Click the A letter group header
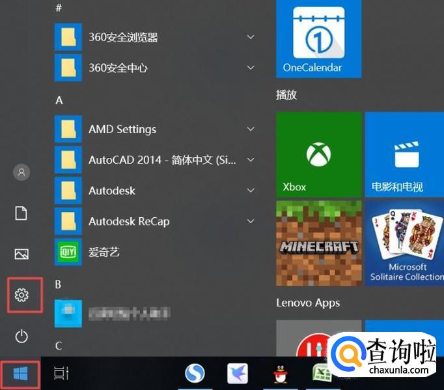444x390 pixels. coord(59,100)
